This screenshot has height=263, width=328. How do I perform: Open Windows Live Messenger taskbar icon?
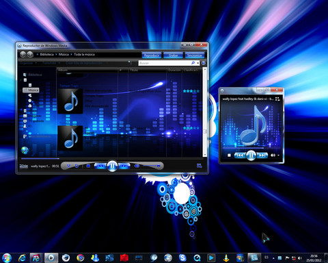(x=95, y=258)
